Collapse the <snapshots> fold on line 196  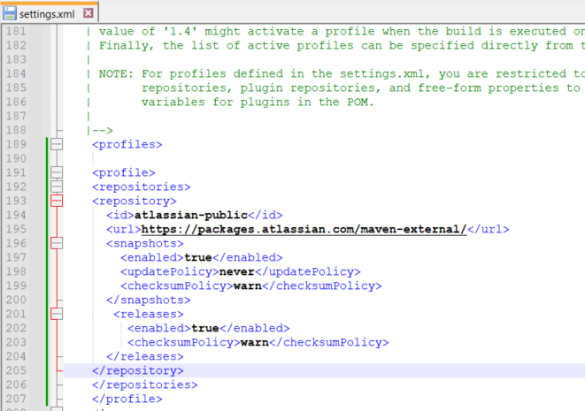pos(57,243)
